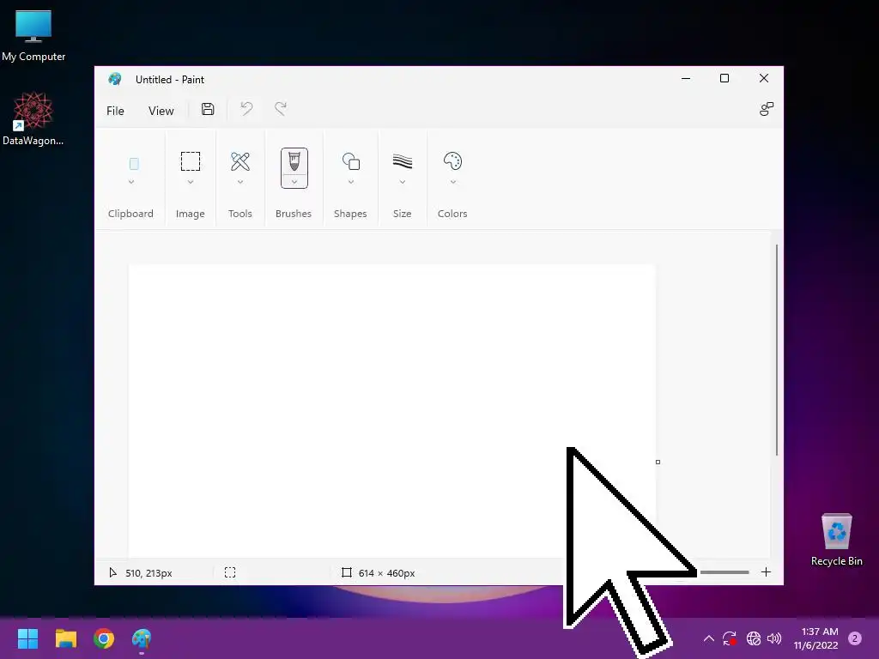Open the View menu in Paint
The image size is (879, 659).
161,111
